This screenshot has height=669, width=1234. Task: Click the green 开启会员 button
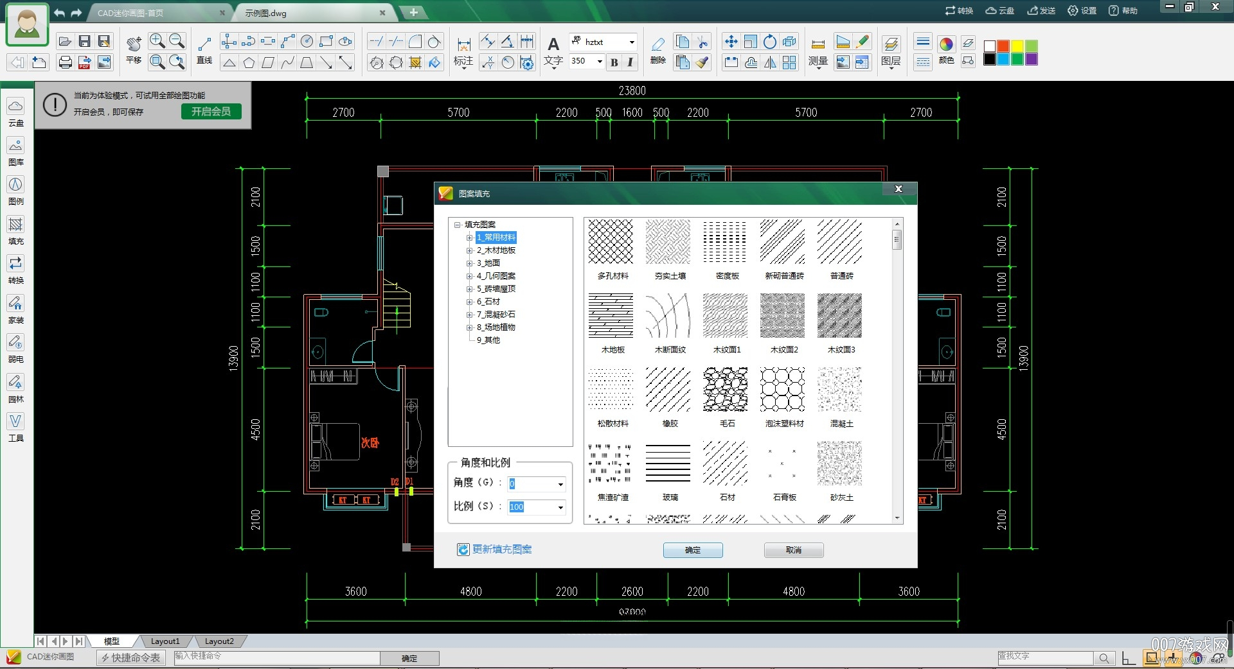pyautogui.click(x=211, y=112)
